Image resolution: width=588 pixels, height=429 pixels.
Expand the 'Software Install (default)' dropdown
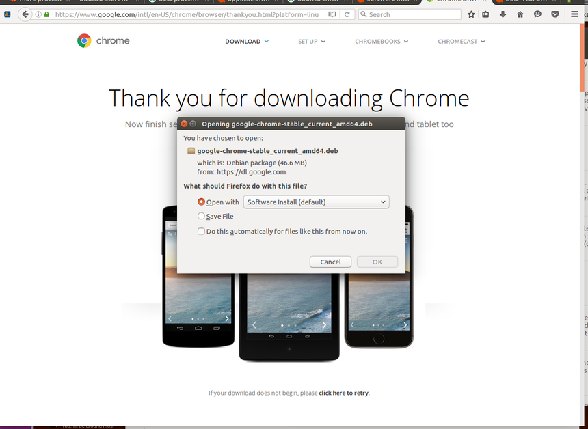click(x=316, y=202)
